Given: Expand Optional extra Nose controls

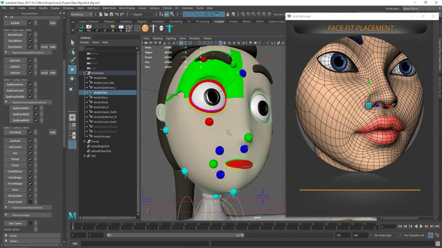Looking at the screenshot, I should click(6, 208).
